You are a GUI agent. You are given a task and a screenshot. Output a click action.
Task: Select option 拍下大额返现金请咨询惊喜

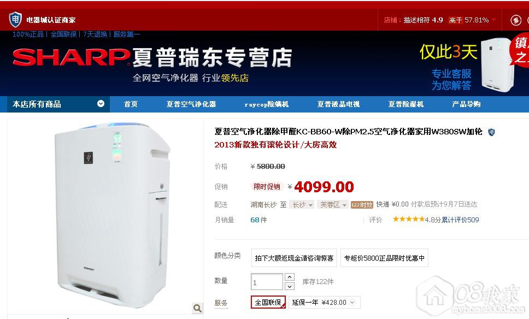point(294,258)
